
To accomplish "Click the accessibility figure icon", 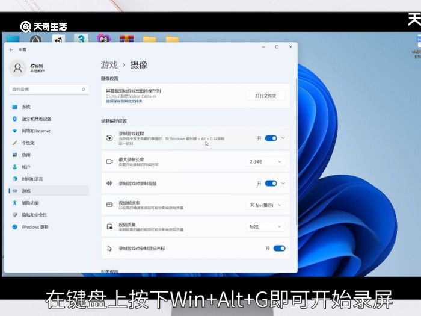I will [x=15, y=203].
